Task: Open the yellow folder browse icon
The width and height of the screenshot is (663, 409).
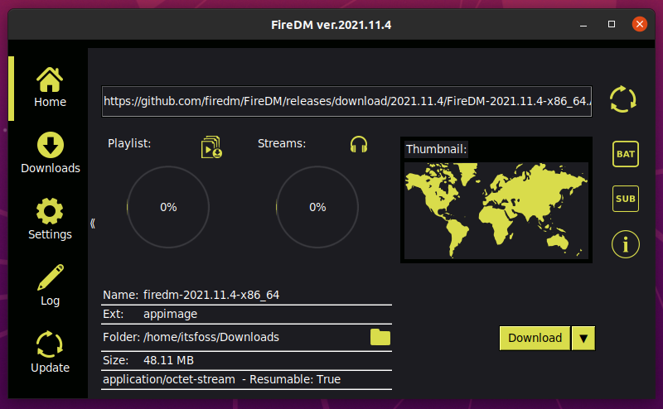Action: (380, 337)
